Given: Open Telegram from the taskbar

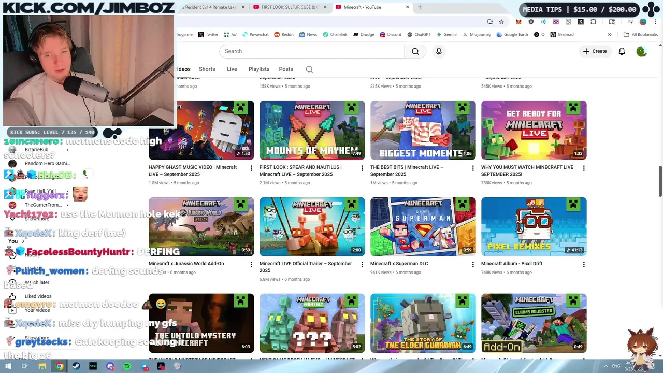Looking at the screenshot, I should tap(144, 366).
